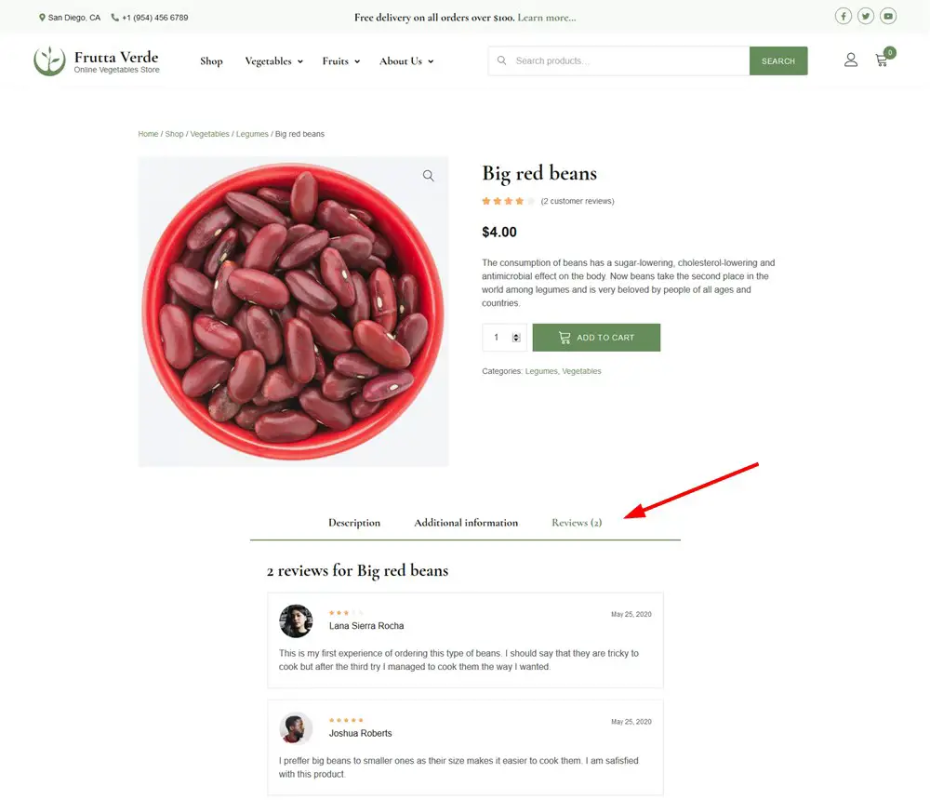Open the Twitter social icon
This screenshot has width=930, height=800.
click(x=866, y=16)
